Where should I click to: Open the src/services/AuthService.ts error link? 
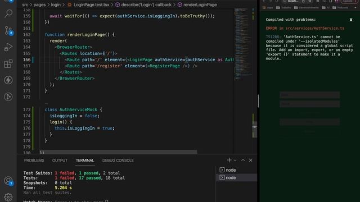tap(315, 28)
